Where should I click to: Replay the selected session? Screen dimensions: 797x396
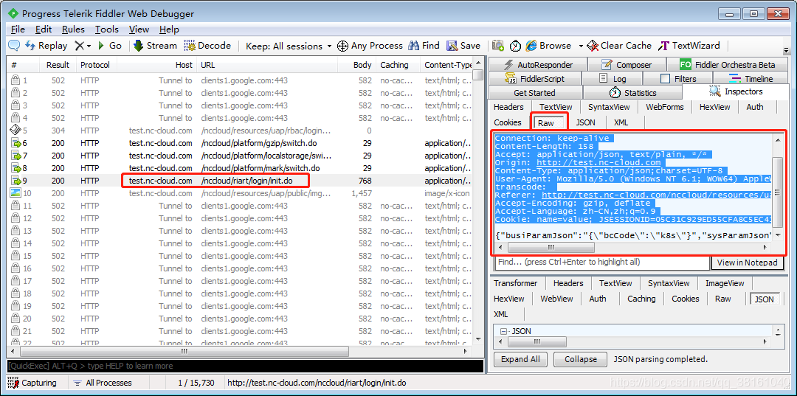tap(46, 46)
